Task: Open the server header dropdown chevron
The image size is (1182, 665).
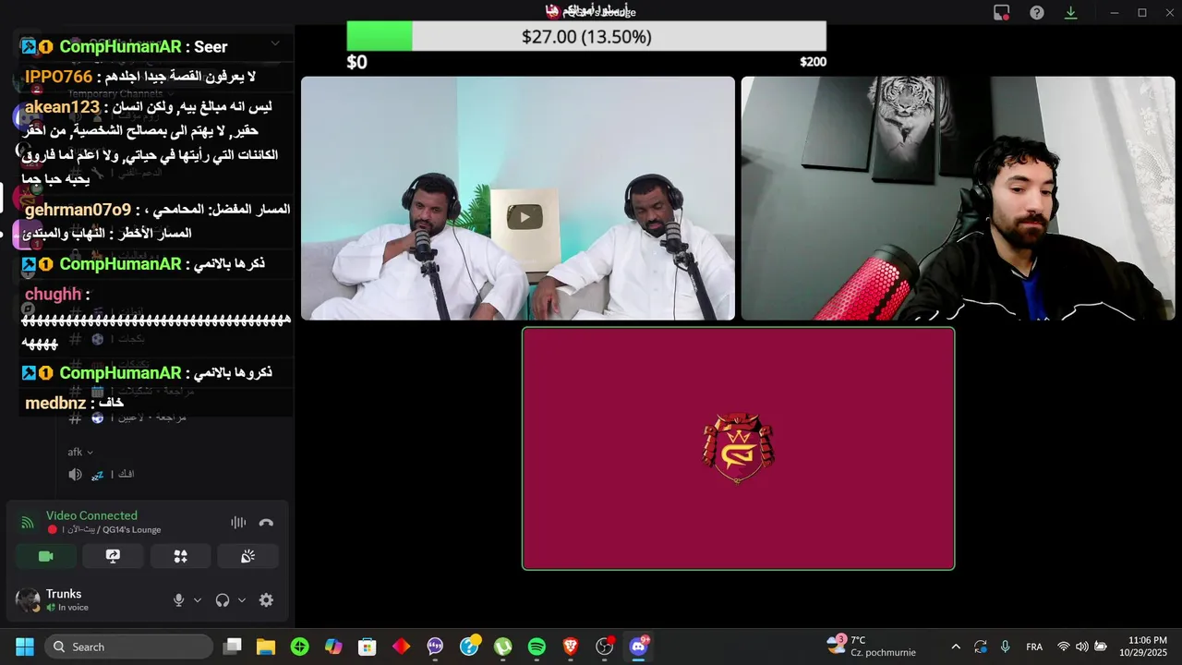Action: 275,43
